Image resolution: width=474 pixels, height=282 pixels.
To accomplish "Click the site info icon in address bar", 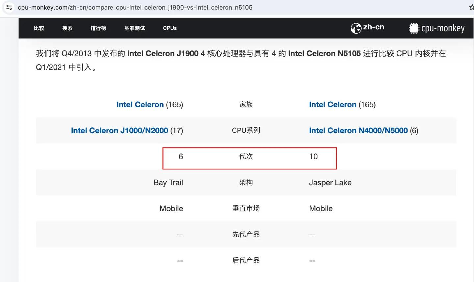I will point(9,7).
